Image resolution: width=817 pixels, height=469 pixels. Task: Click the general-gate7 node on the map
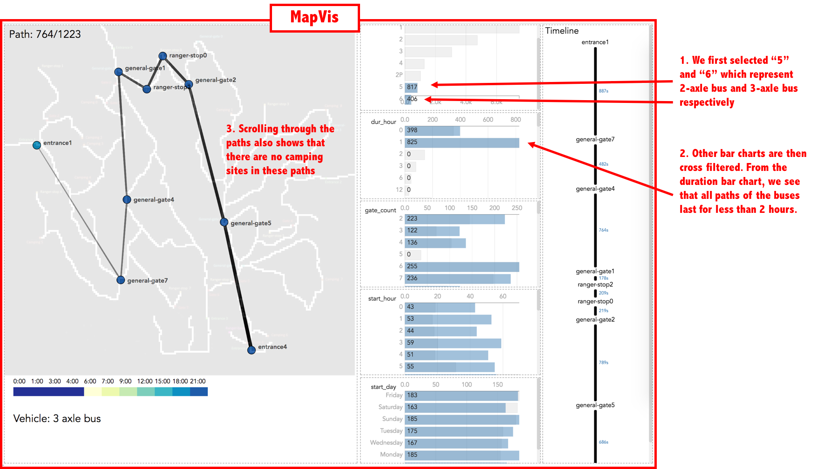point(121,280)
